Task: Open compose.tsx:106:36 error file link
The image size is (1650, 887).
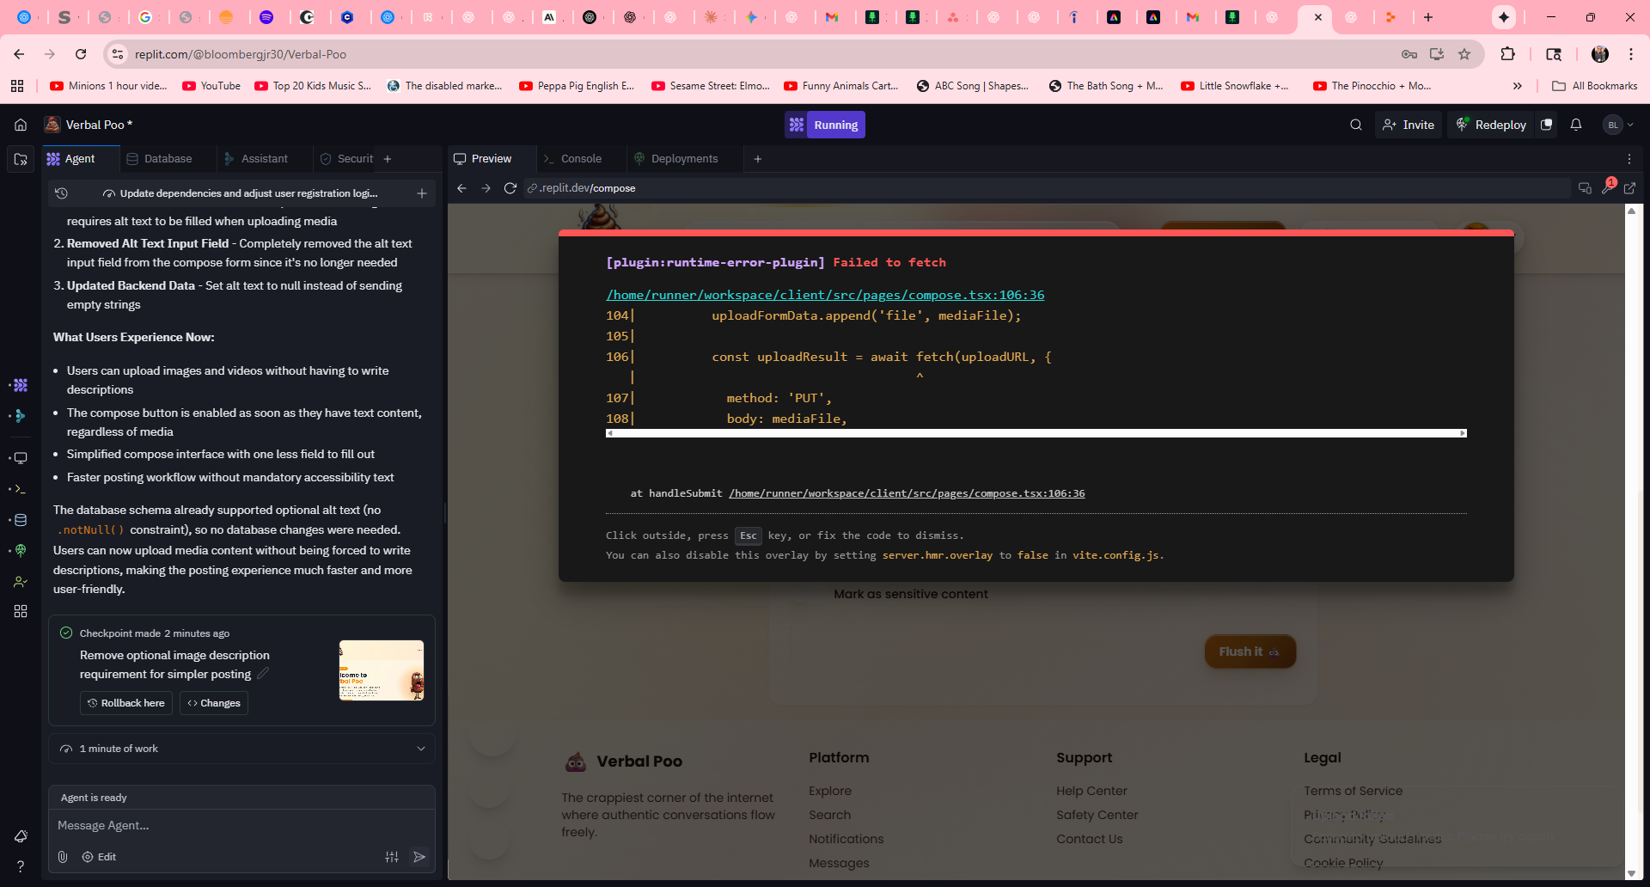Action: (x=824, y=295)
